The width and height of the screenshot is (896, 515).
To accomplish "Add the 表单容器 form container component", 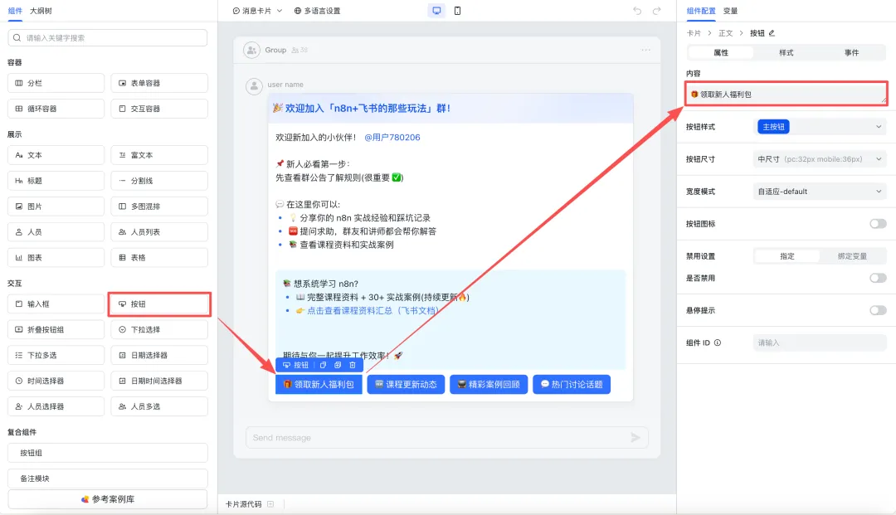I will [159, 83].
